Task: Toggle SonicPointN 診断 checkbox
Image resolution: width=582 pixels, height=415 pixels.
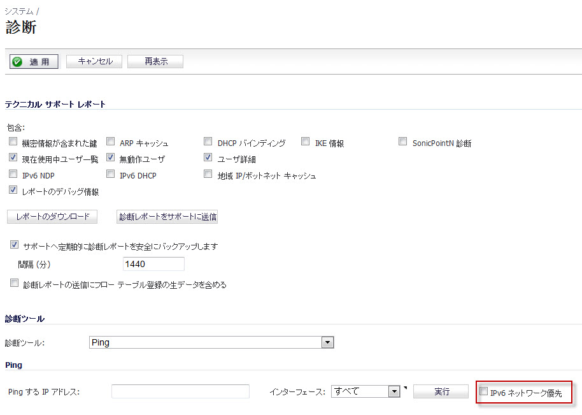Action: [x=402, y=142]
